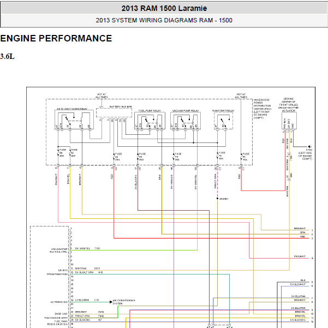Click the 'AUTO SHUT DOWN RELAY' label
Viewport: 328px width, 328px height.
click(x=73, y=109)
